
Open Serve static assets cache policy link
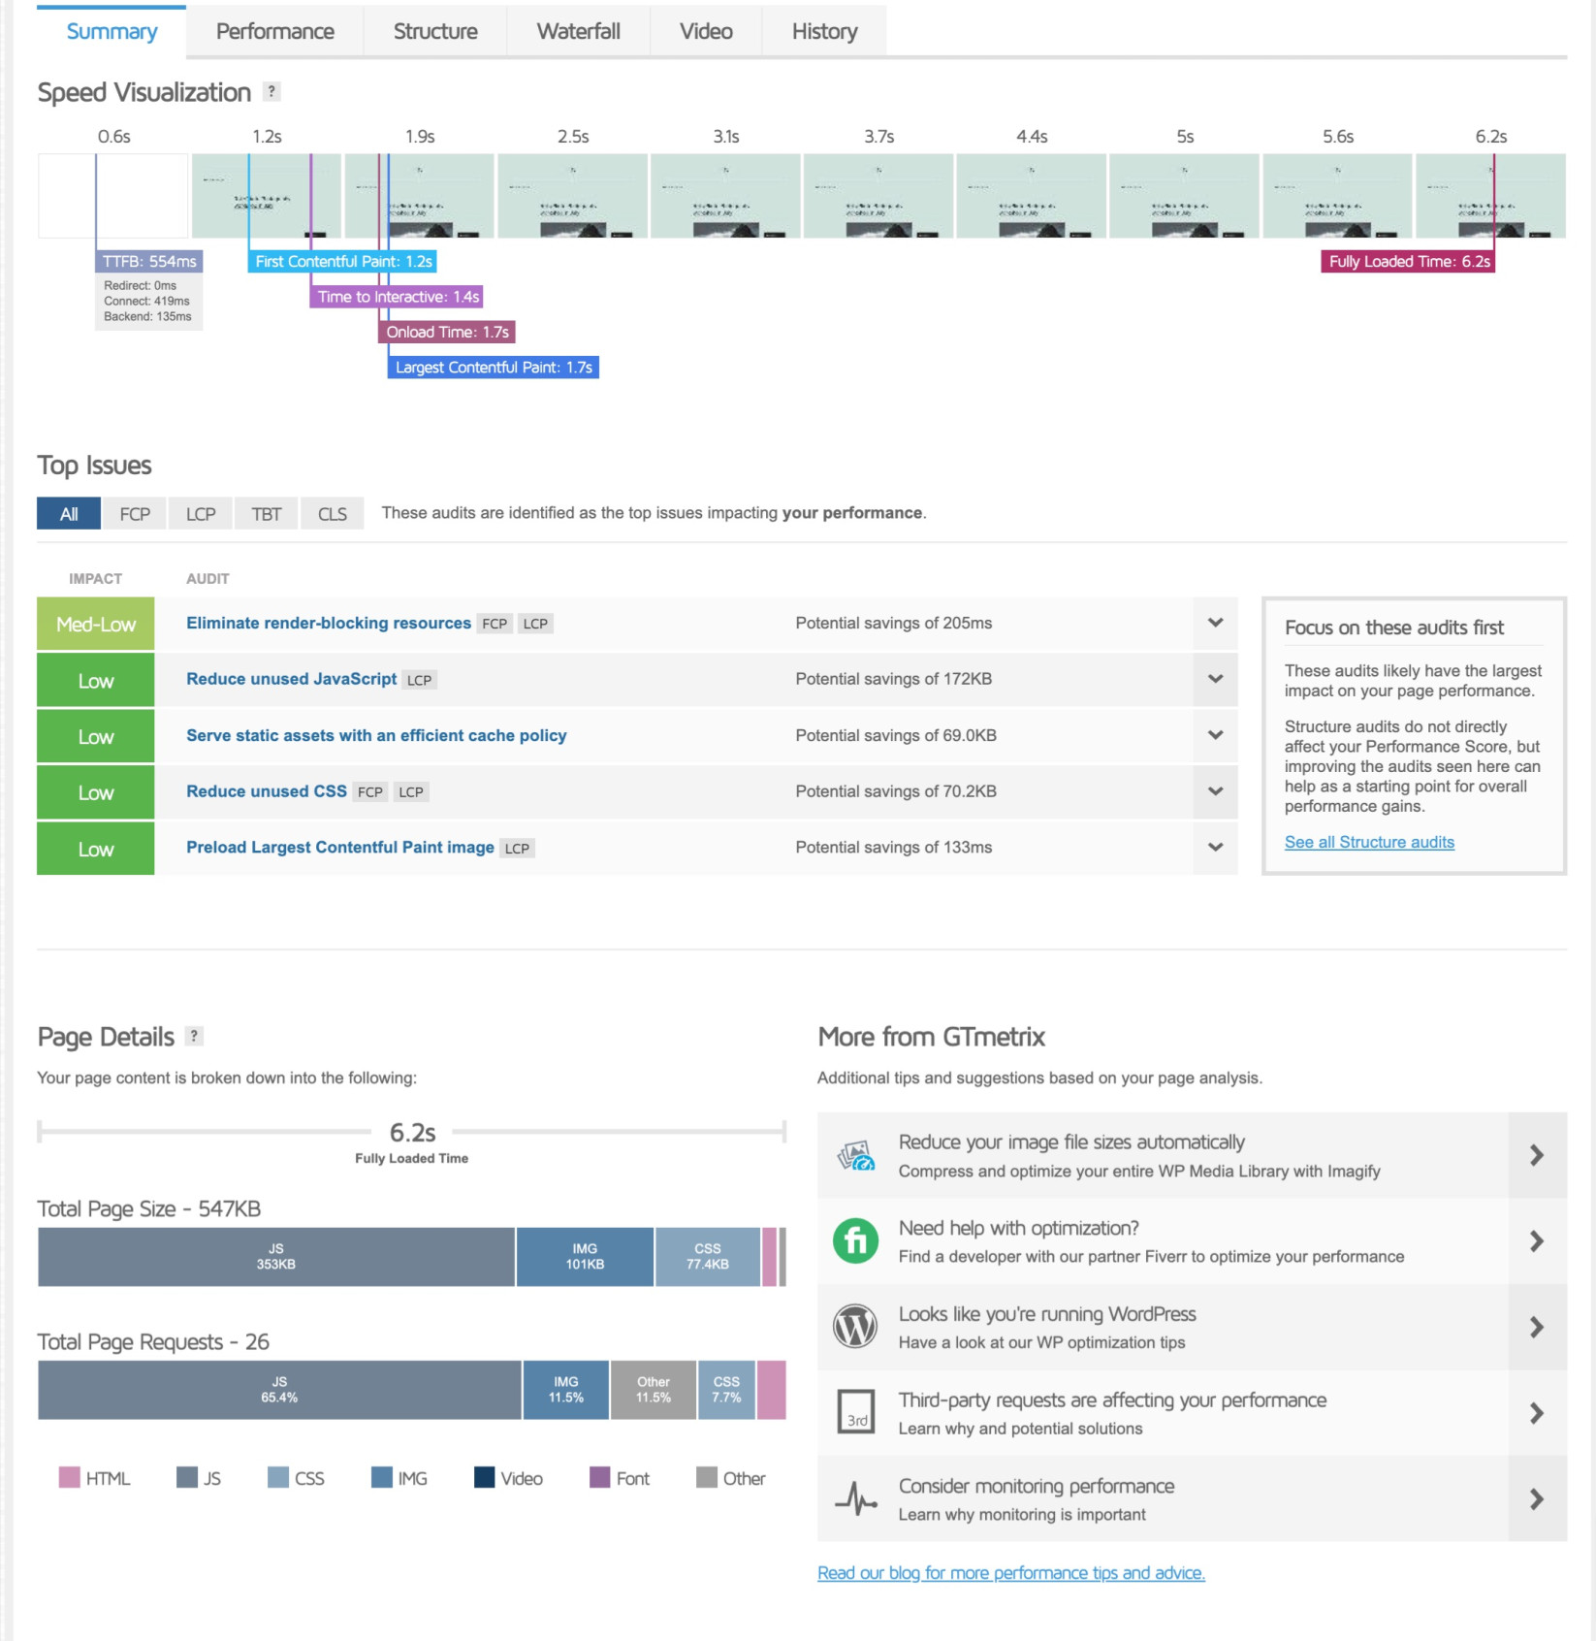point(376,735)
